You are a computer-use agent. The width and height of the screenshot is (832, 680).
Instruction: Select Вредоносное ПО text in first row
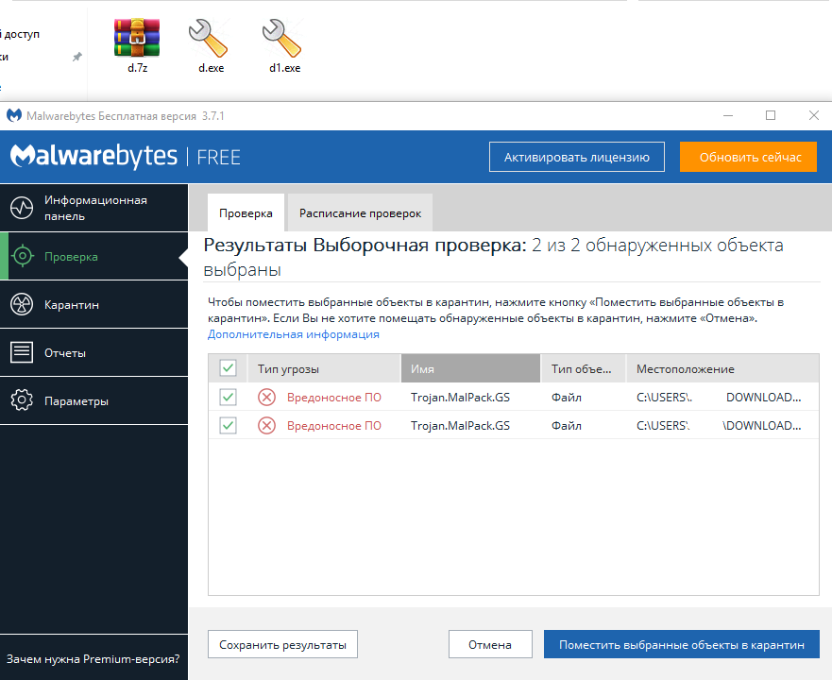334,397
